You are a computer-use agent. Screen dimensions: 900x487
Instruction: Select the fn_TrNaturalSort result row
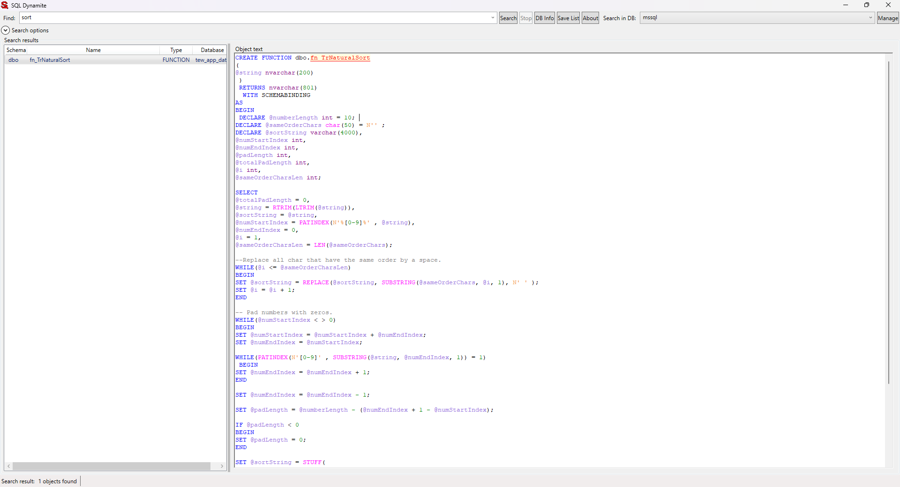tap(50, 60)
